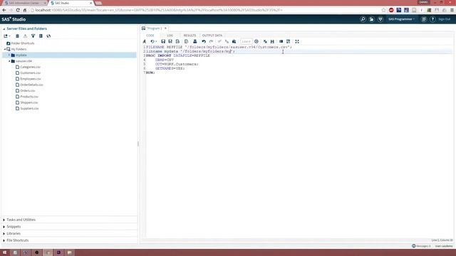Click the properties icon in Server Files toolbar

41,36
